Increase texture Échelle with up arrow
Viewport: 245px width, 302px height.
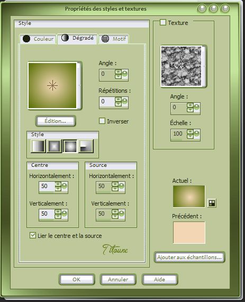(190, 132)
